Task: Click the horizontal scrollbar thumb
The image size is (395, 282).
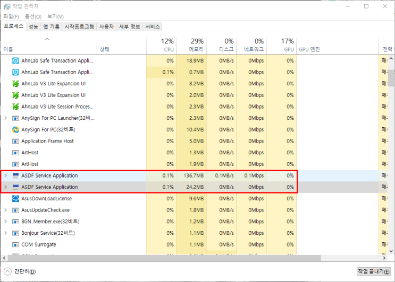Action: [x=164, y=258]
